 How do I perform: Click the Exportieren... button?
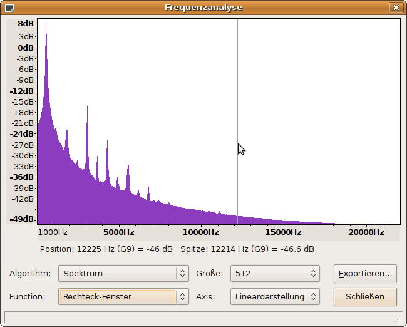coord(365,274)
